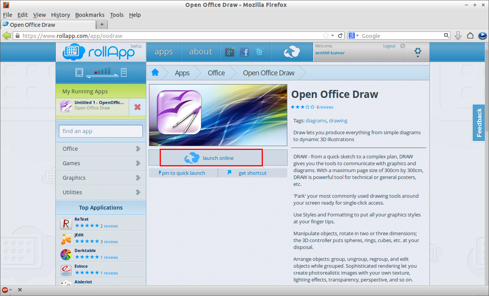Open the settings gear in header
Viewport: 489px width, 296px height.
[418, 52]
